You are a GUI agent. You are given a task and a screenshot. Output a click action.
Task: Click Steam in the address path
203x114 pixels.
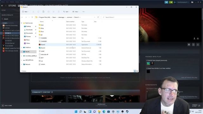(54, 17)
